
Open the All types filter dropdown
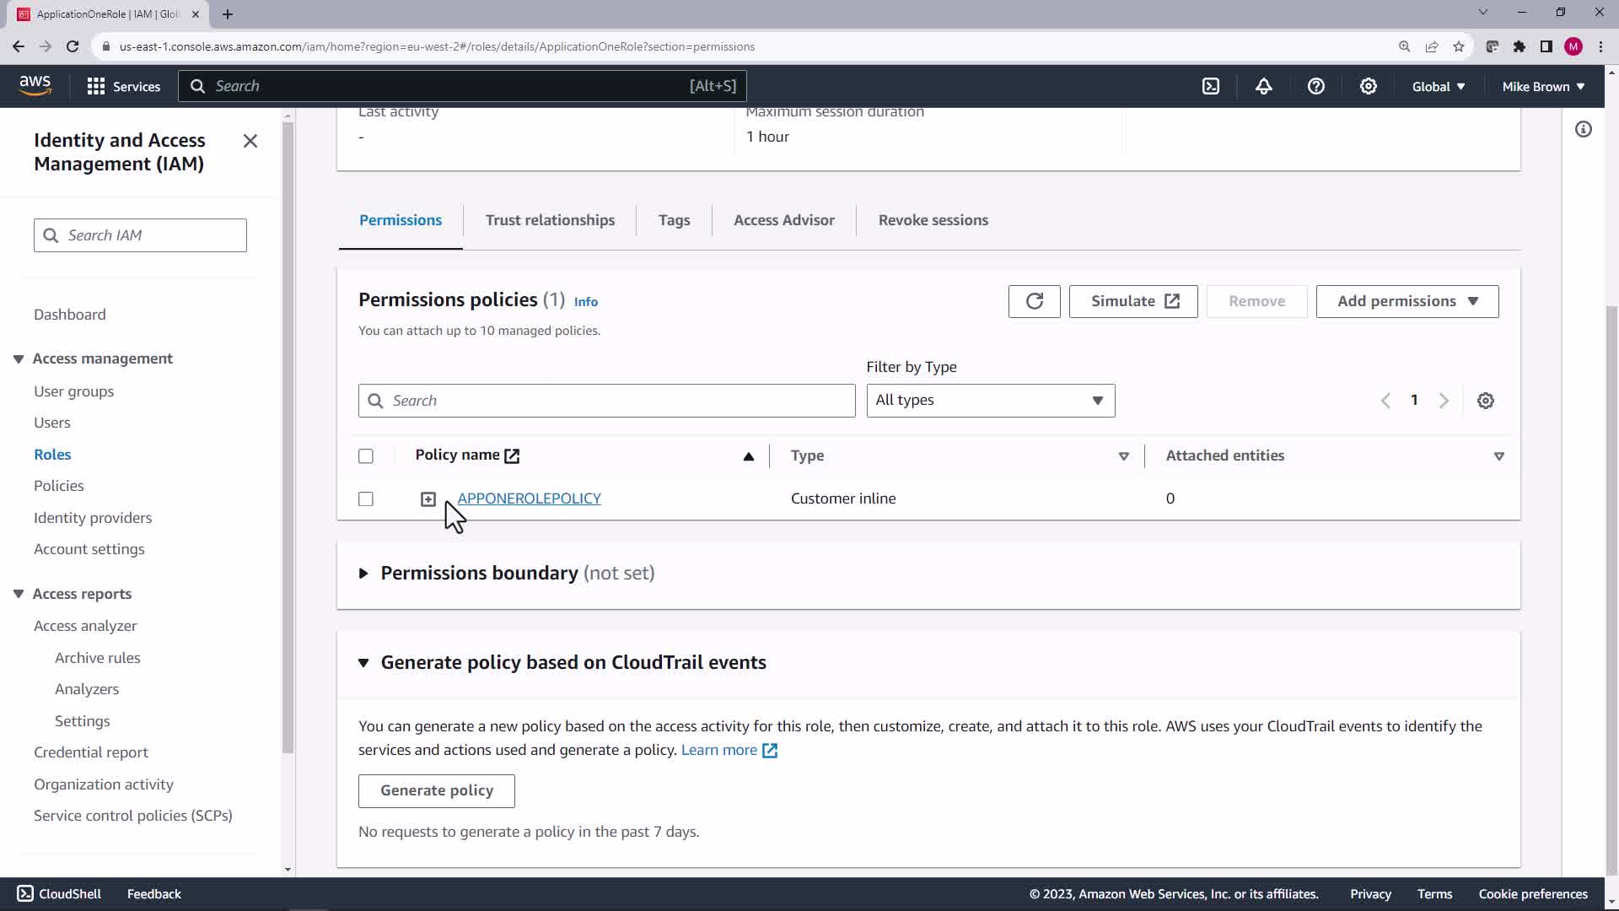990,401
